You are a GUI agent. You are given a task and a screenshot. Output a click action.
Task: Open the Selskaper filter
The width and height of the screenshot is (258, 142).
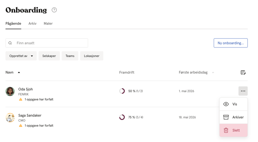tap(49, 56)
